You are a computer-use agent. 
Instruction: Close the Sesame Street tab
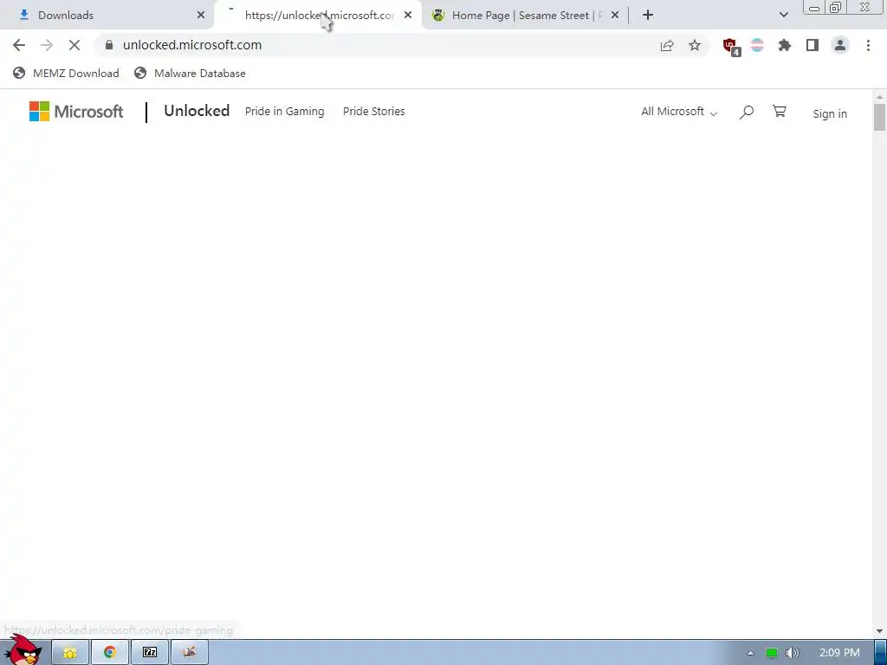pyautogui.click(x=615, y=16)
